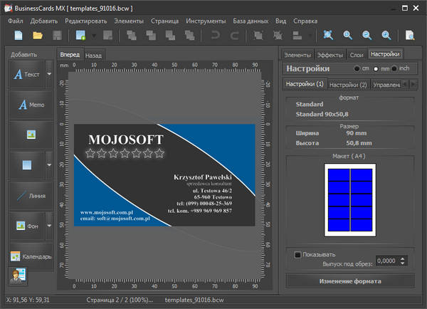Open a file with the folder icon
The image size is (427, 309).
38,36
